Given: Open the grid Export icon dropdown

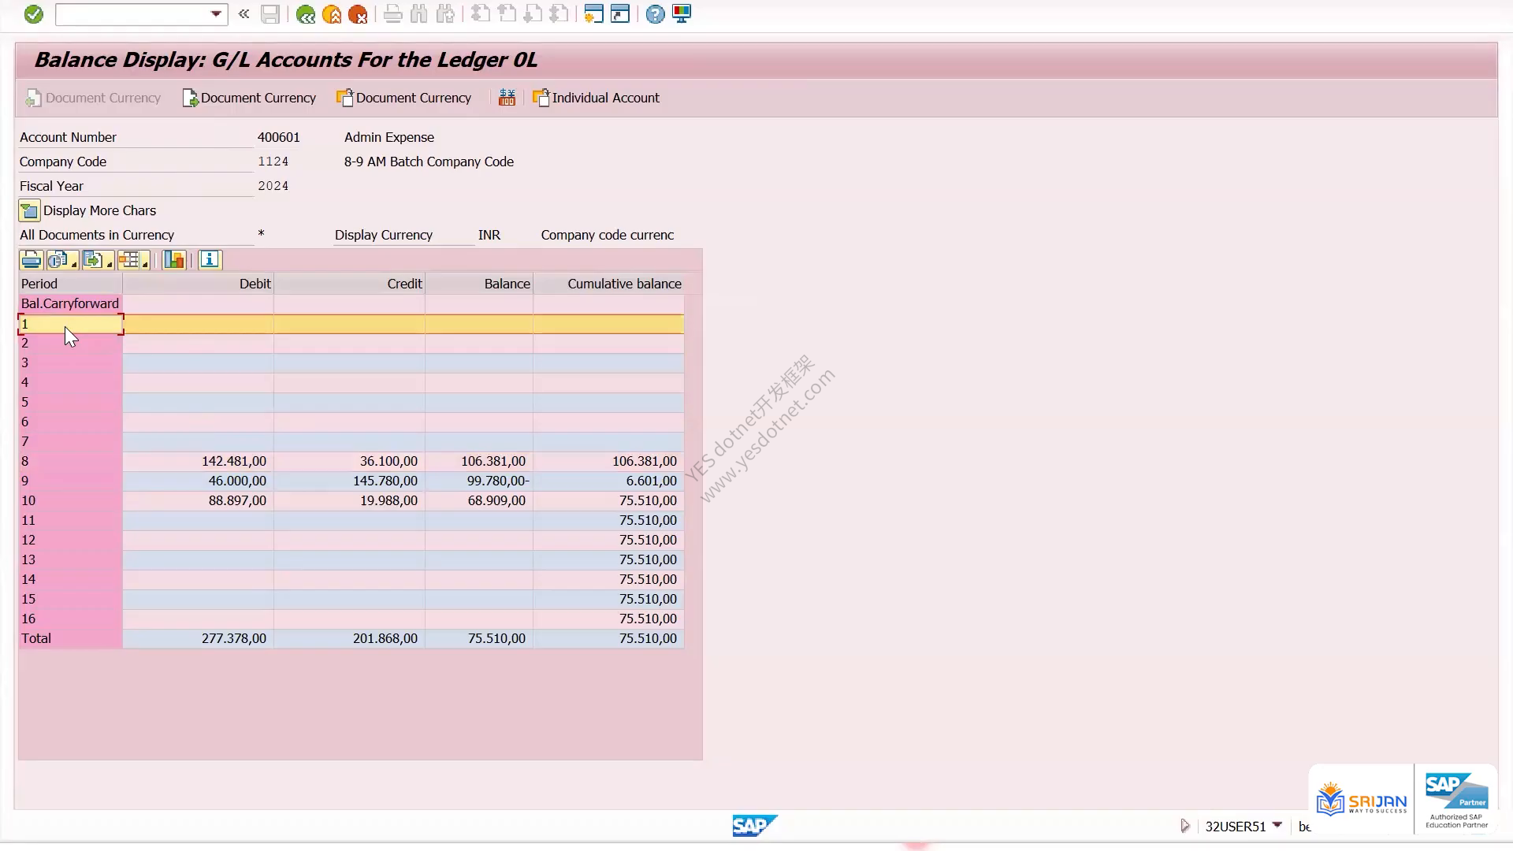Looking at the screenshot, I should coord(98,260).
